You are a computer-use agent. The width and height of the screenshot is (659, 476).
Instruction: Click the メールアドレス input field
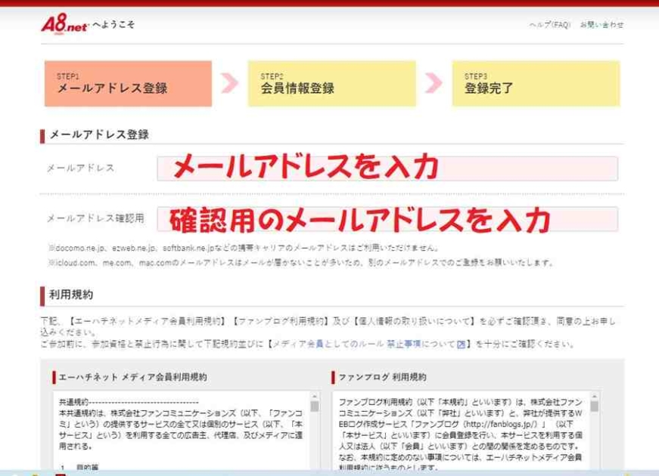(x=387, y=168)
